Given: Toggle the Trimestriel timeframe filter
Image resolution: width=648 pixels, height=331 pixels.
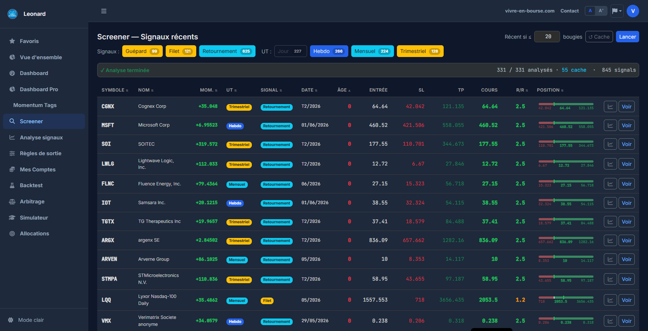Looking at the screenshot, I should [x=420, y=51].
